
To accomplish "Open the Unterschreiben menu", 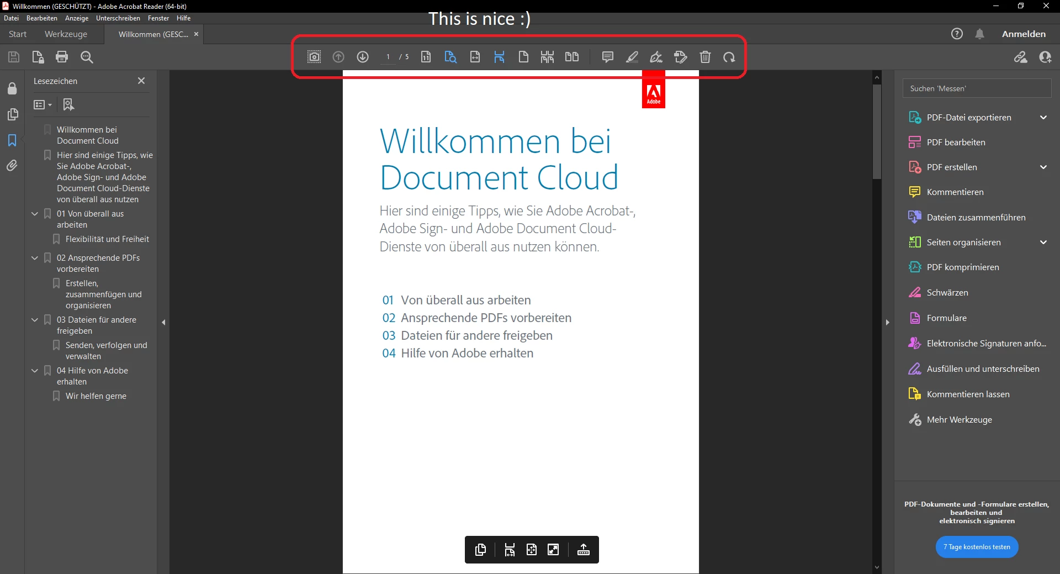I will 118,18.
